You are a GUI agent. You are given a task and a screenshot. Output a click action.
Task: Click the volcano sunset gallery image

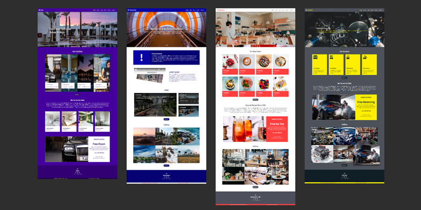point(144,136)
